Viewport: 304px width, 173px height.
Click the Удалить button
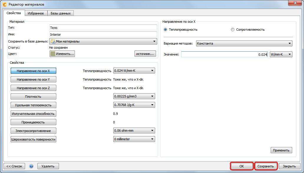click(x=48, y=166)
